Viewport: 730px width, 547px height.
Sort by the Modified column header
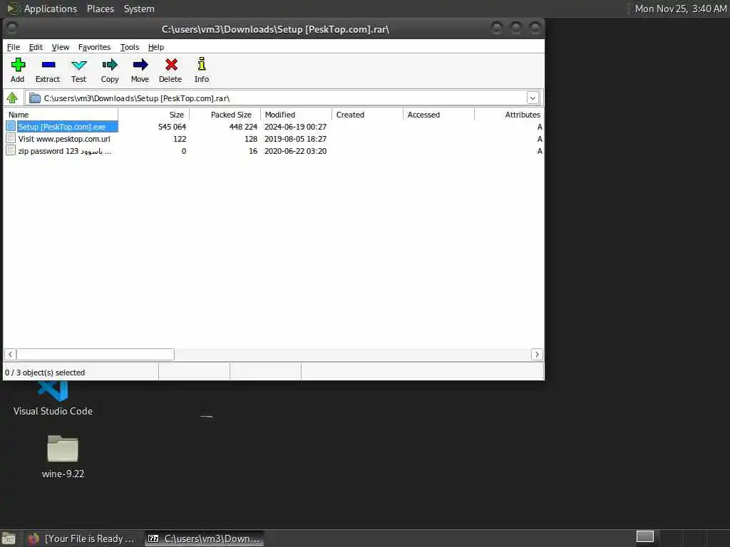click(x=296, y=115)
